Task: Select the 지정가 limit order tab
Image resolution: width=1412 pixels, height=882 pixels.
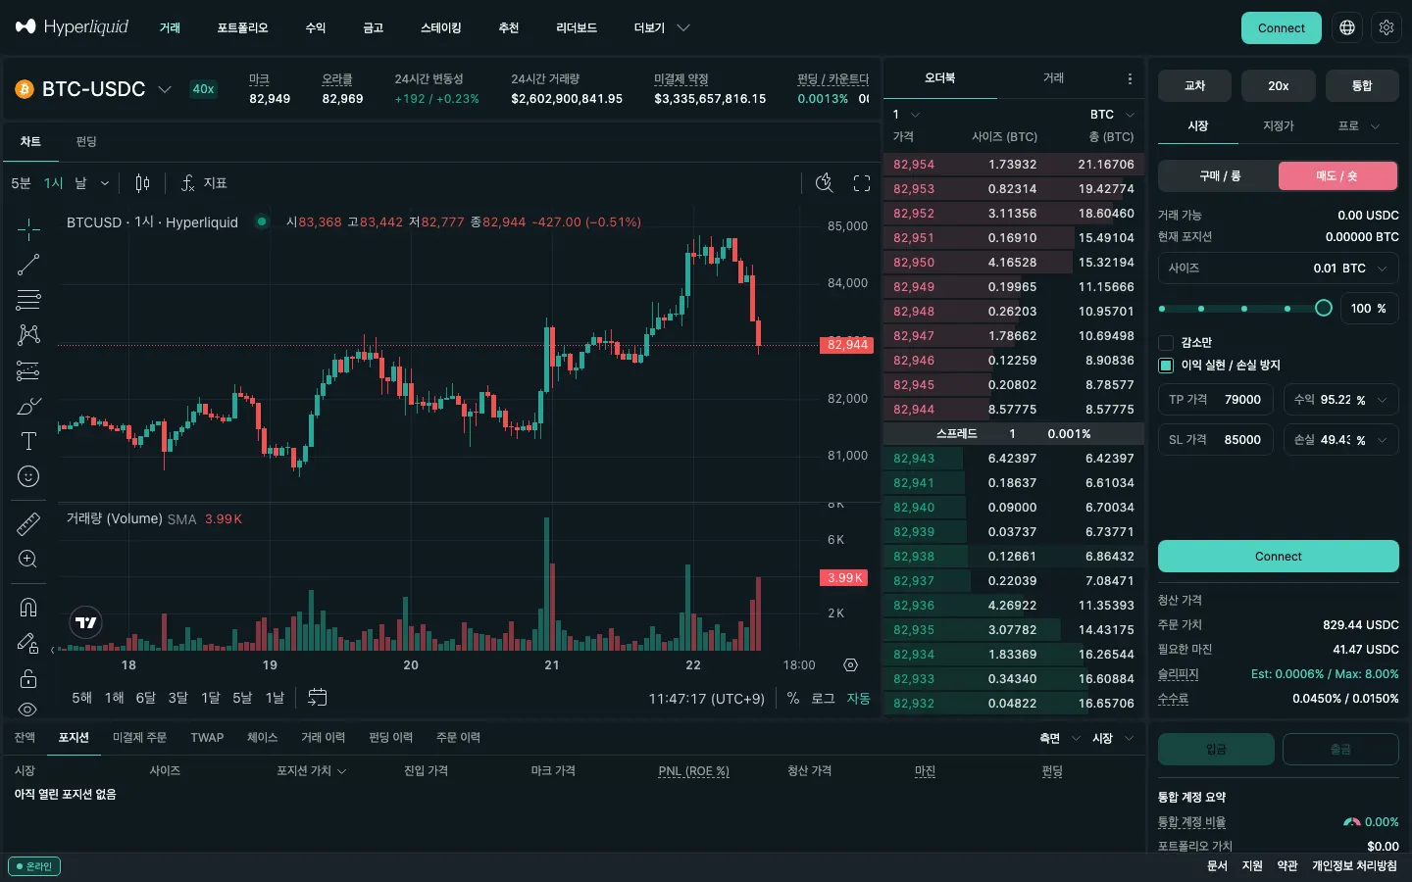Action: (x=1279, y=126)
